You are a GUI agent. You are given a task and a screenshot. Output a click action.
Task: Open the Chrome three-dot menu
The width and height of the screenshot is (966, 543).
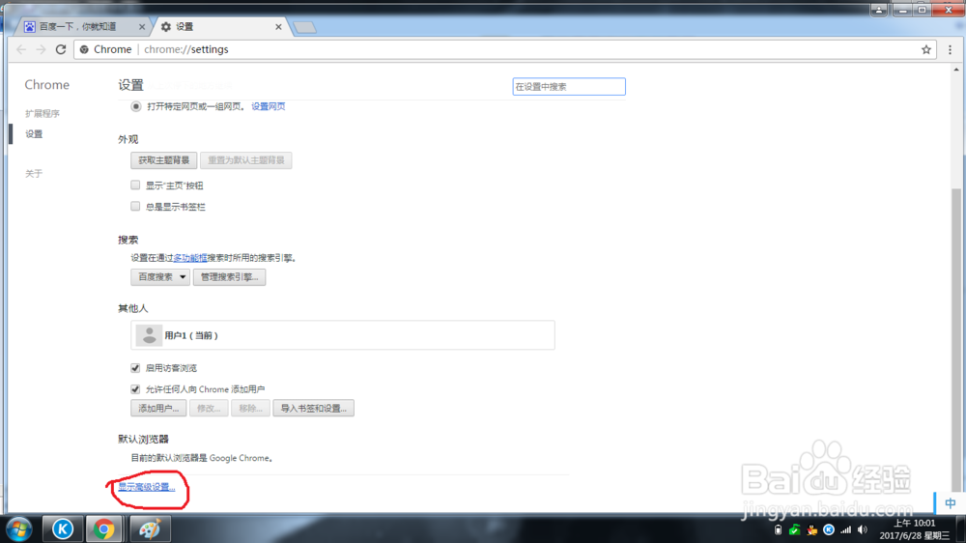(x=950, y=50)
